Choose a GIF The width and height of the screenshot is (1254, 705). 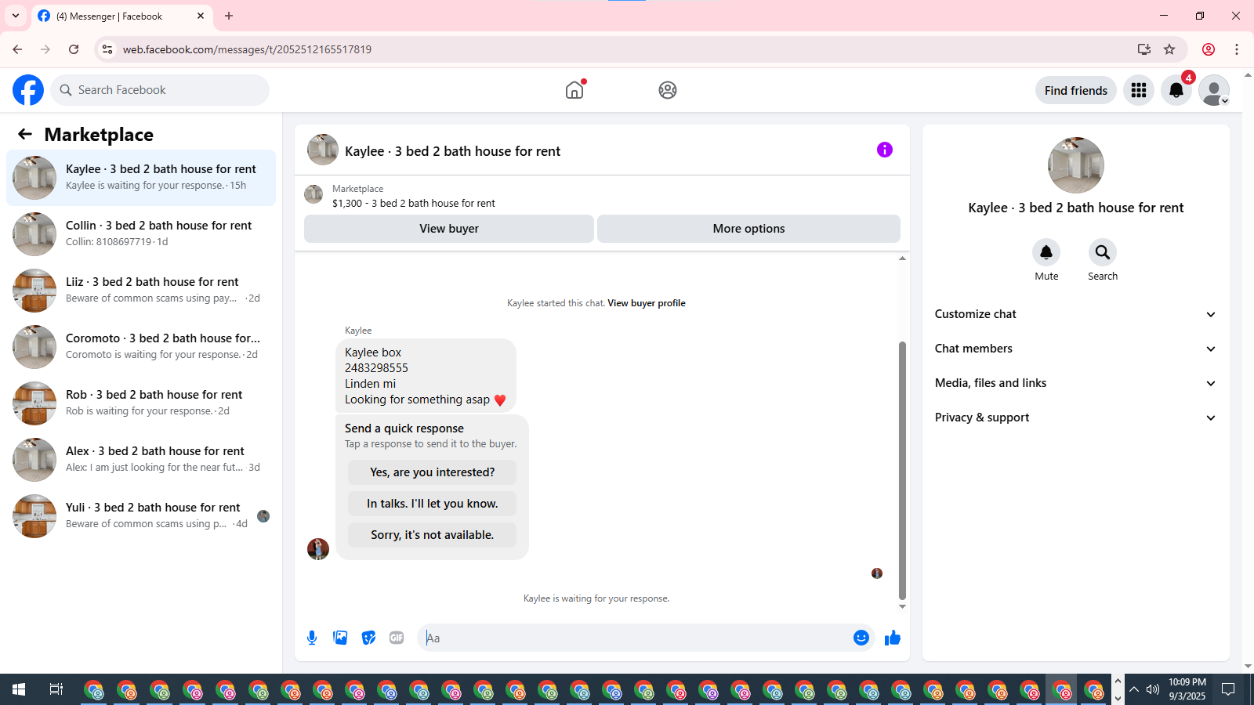[397, 638]
